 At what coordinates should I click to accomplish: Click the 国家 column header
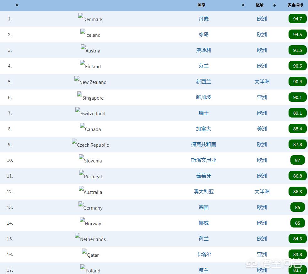(x=201, y=5)
